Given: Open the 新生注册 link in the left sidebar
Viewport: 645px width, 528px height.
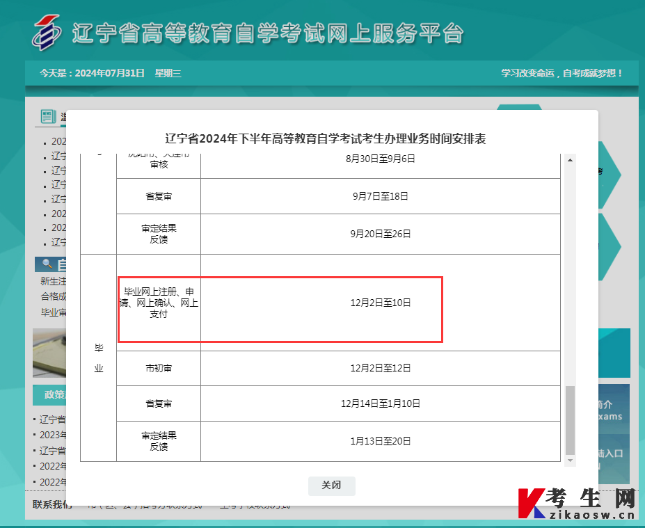Looking at the screenshot, I should tap(54, 281).
